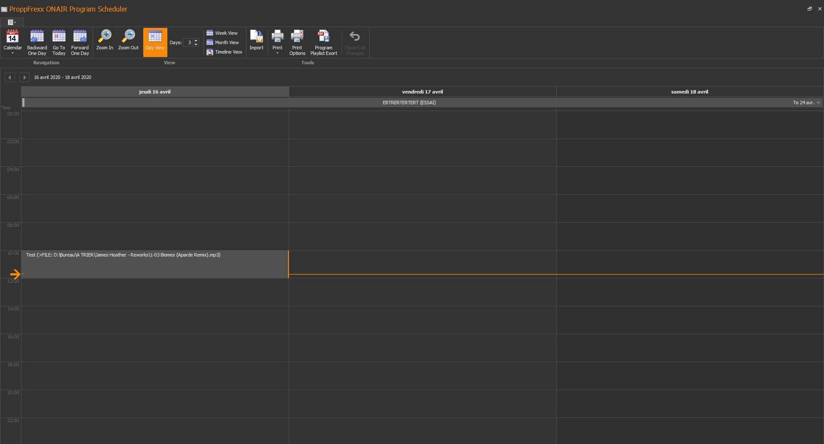The height and width of the screenshot is (444, 824).
Task: Select the ERTRERTERTERT (ESSAI) all-day event
Action: pyautogui.click(x=409, y=103)
